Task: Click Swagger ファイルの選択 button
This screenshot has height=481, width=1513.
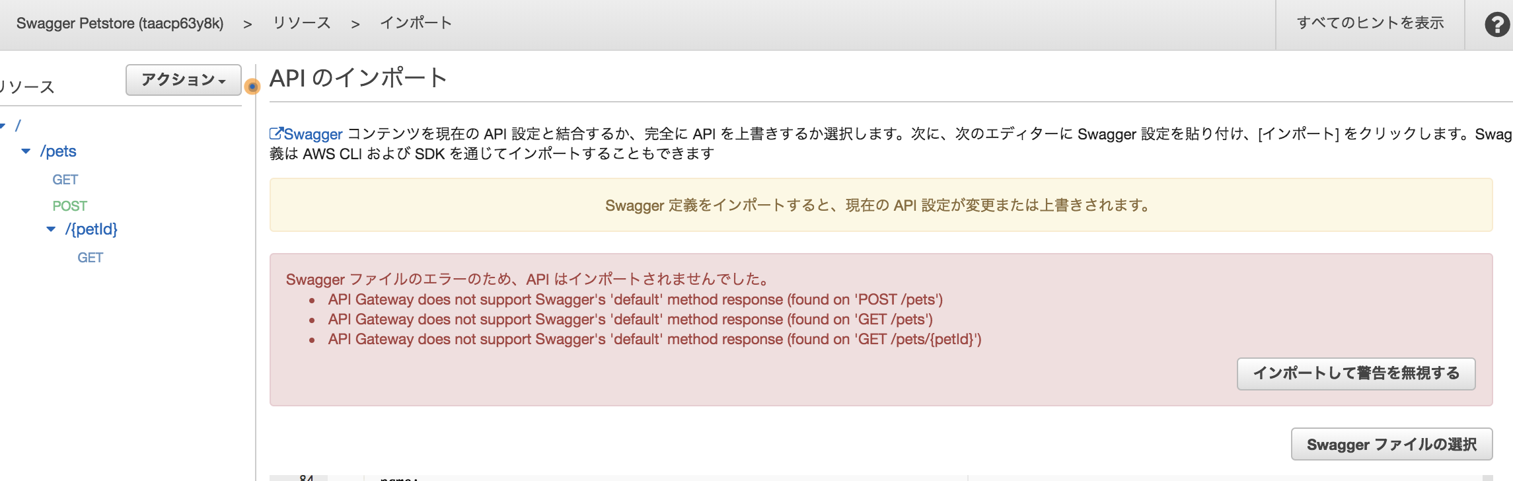Action: 1391,445
